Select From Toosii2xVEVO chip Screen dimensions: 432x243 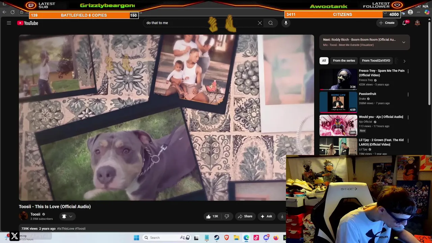point(376,61)
